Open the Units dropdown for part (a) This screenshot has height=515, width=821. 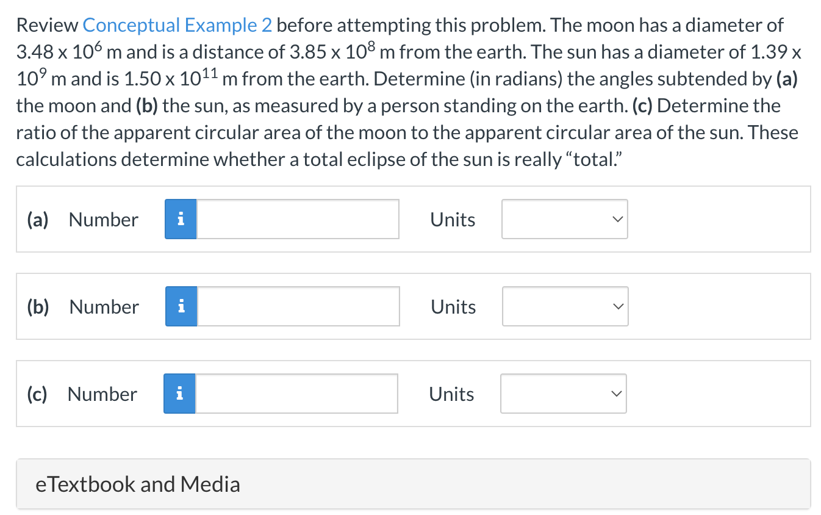click(564, 219)
